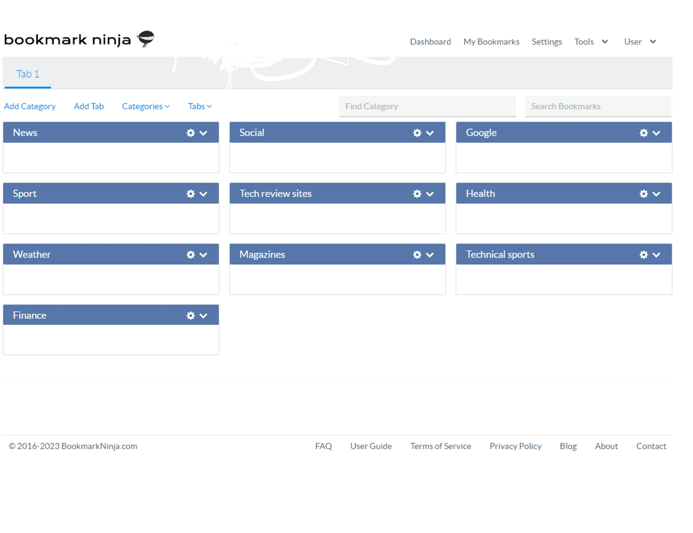Switch to Tab 1
Image resolution: width=693 pixels, height=533 pixels.
point(27,73)
